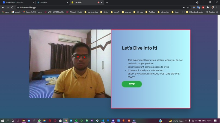Image resolution: width=220 pixels, height=123 pixels.
Task: Close the Devpost tab
Action: tap(67, 2)
